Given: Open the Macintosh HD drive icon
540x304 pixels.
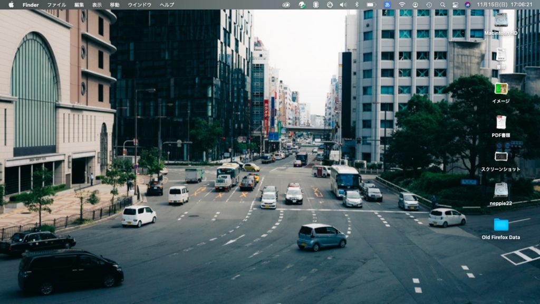Looking at the screenshot, I should 501,21.
